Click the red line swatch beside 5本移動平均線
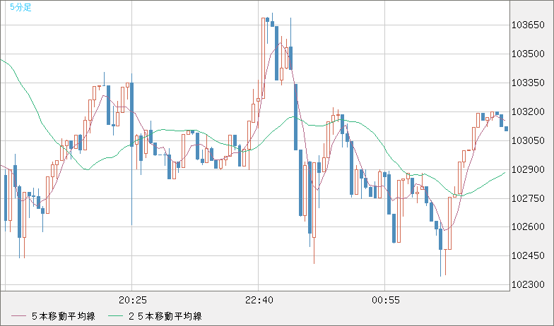Viewport: 554px width, 326px height. (19, 316)
